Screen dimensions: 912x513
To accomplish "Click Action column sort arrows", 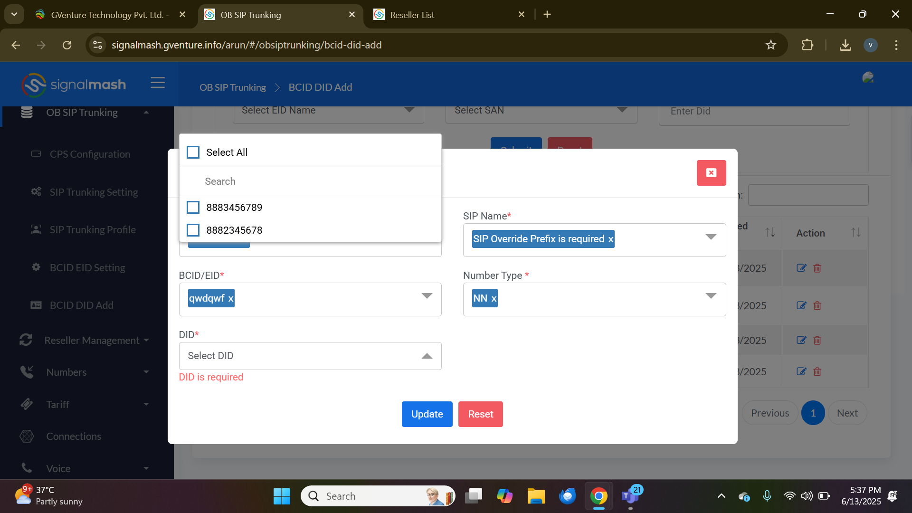I will coord(855,233).
